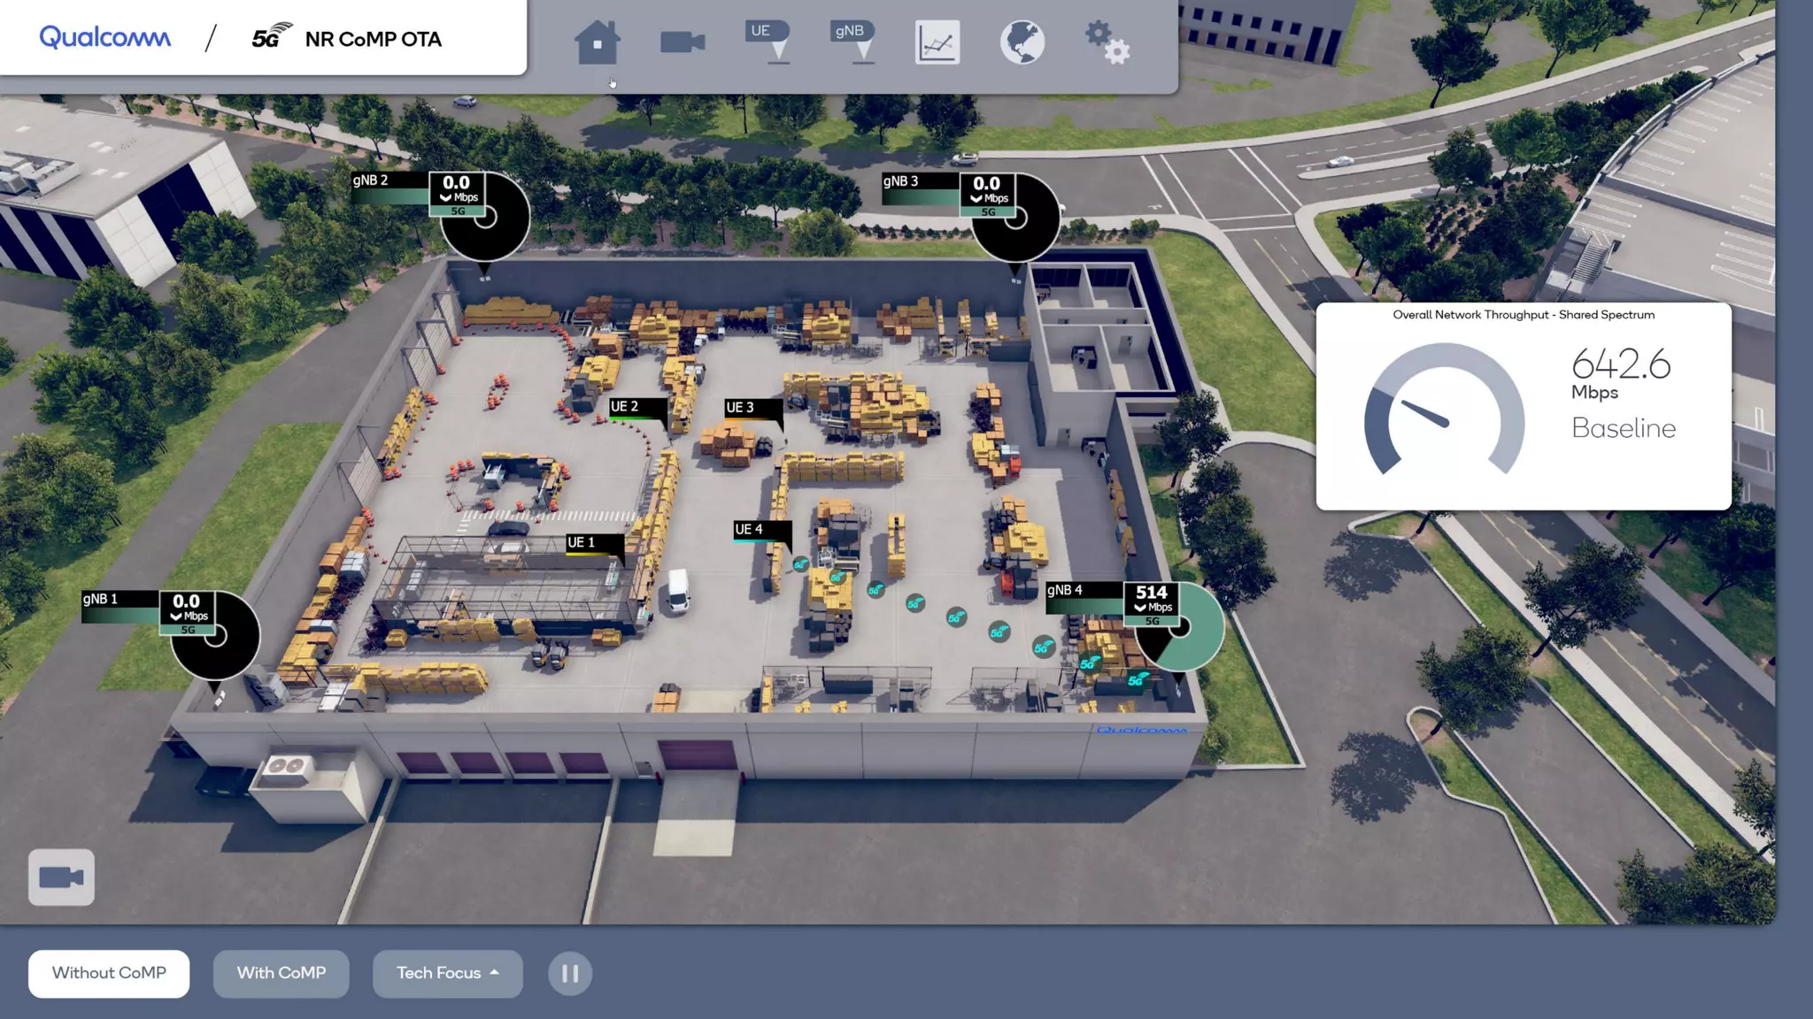This screenshot has height=1019, width=1813.
Task: Click the Qualcomm logo
Action: pos(105,37)
